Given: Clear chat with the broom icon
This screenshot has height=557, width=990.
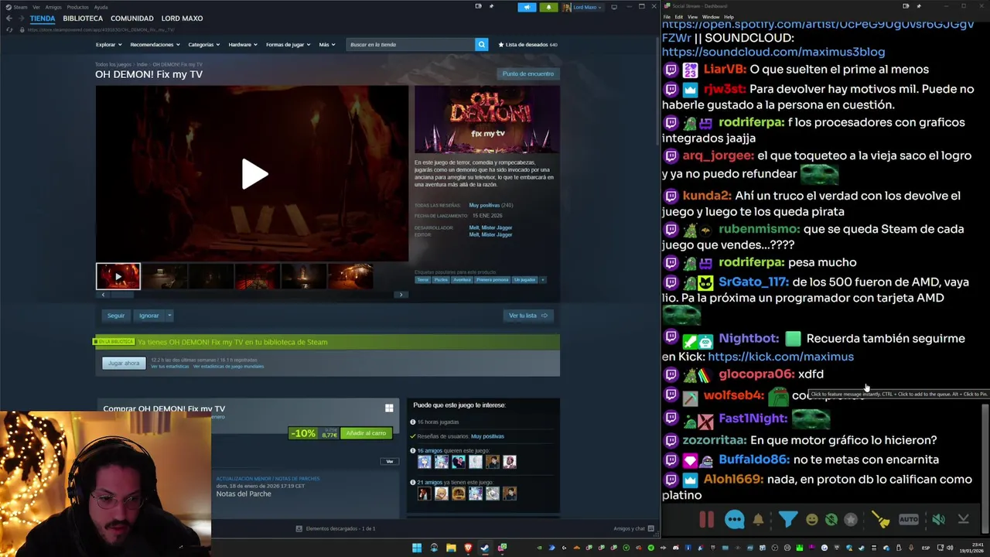Looking at the screenshot, I should click(x=880, y=520).
